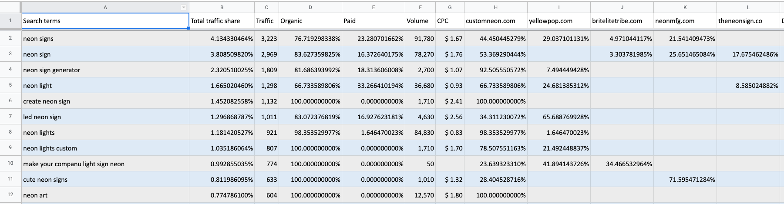Select row 5 by its row number
The width and height of the screenshot is (784, 204).
point(10,85)
